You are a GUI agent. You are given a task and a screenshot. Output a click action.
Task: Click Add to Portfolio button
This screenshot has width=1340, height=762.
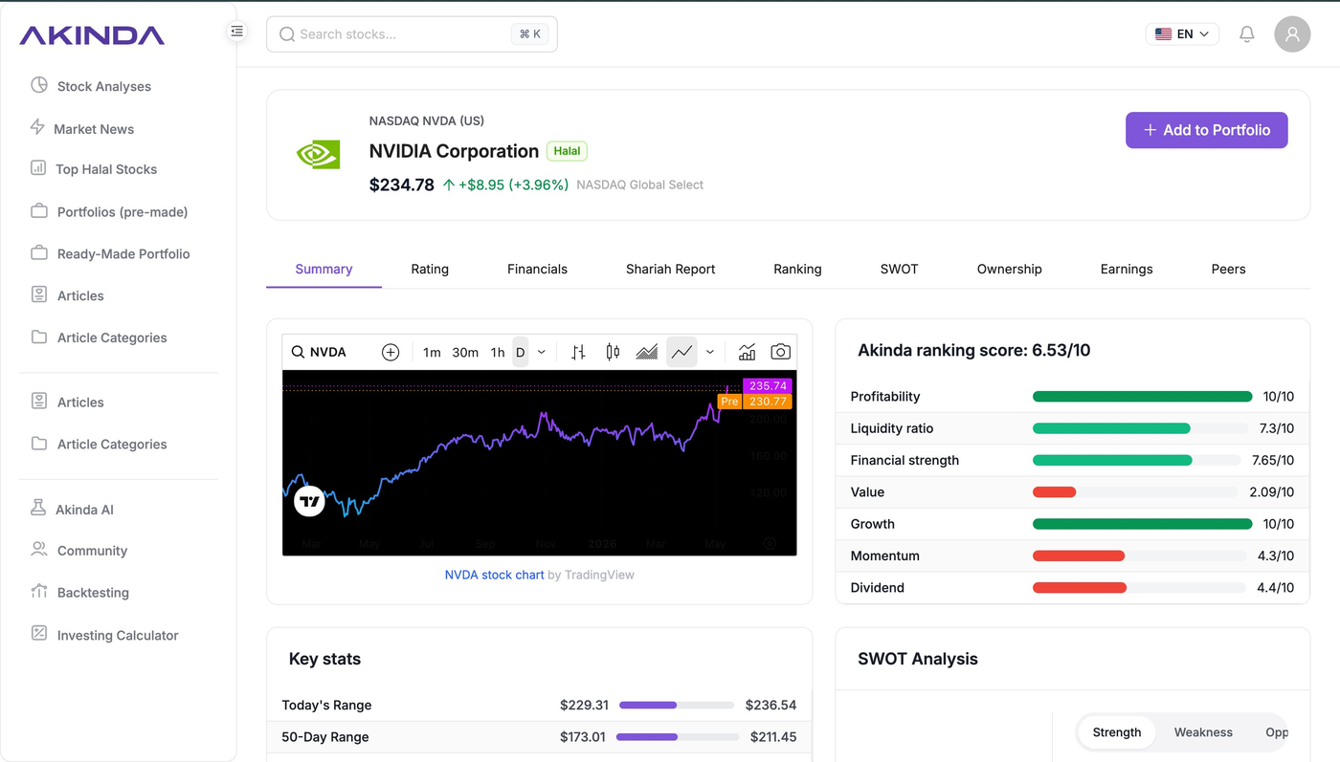tap(1206, 130)
